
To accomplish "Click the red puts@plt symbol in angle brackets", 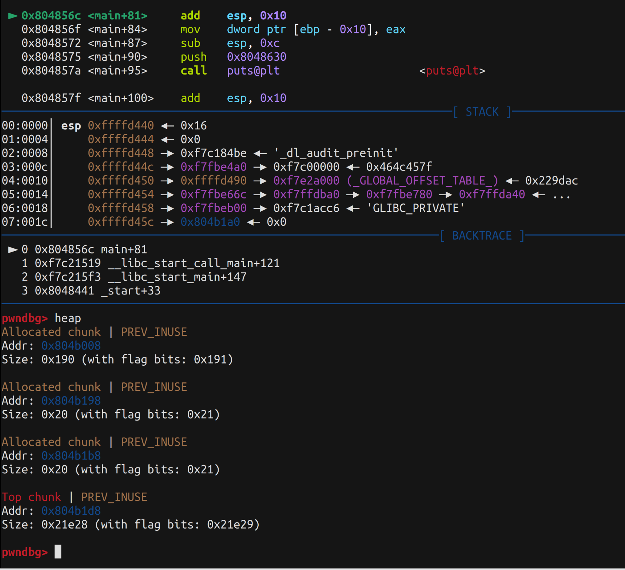I will point(452,71).
